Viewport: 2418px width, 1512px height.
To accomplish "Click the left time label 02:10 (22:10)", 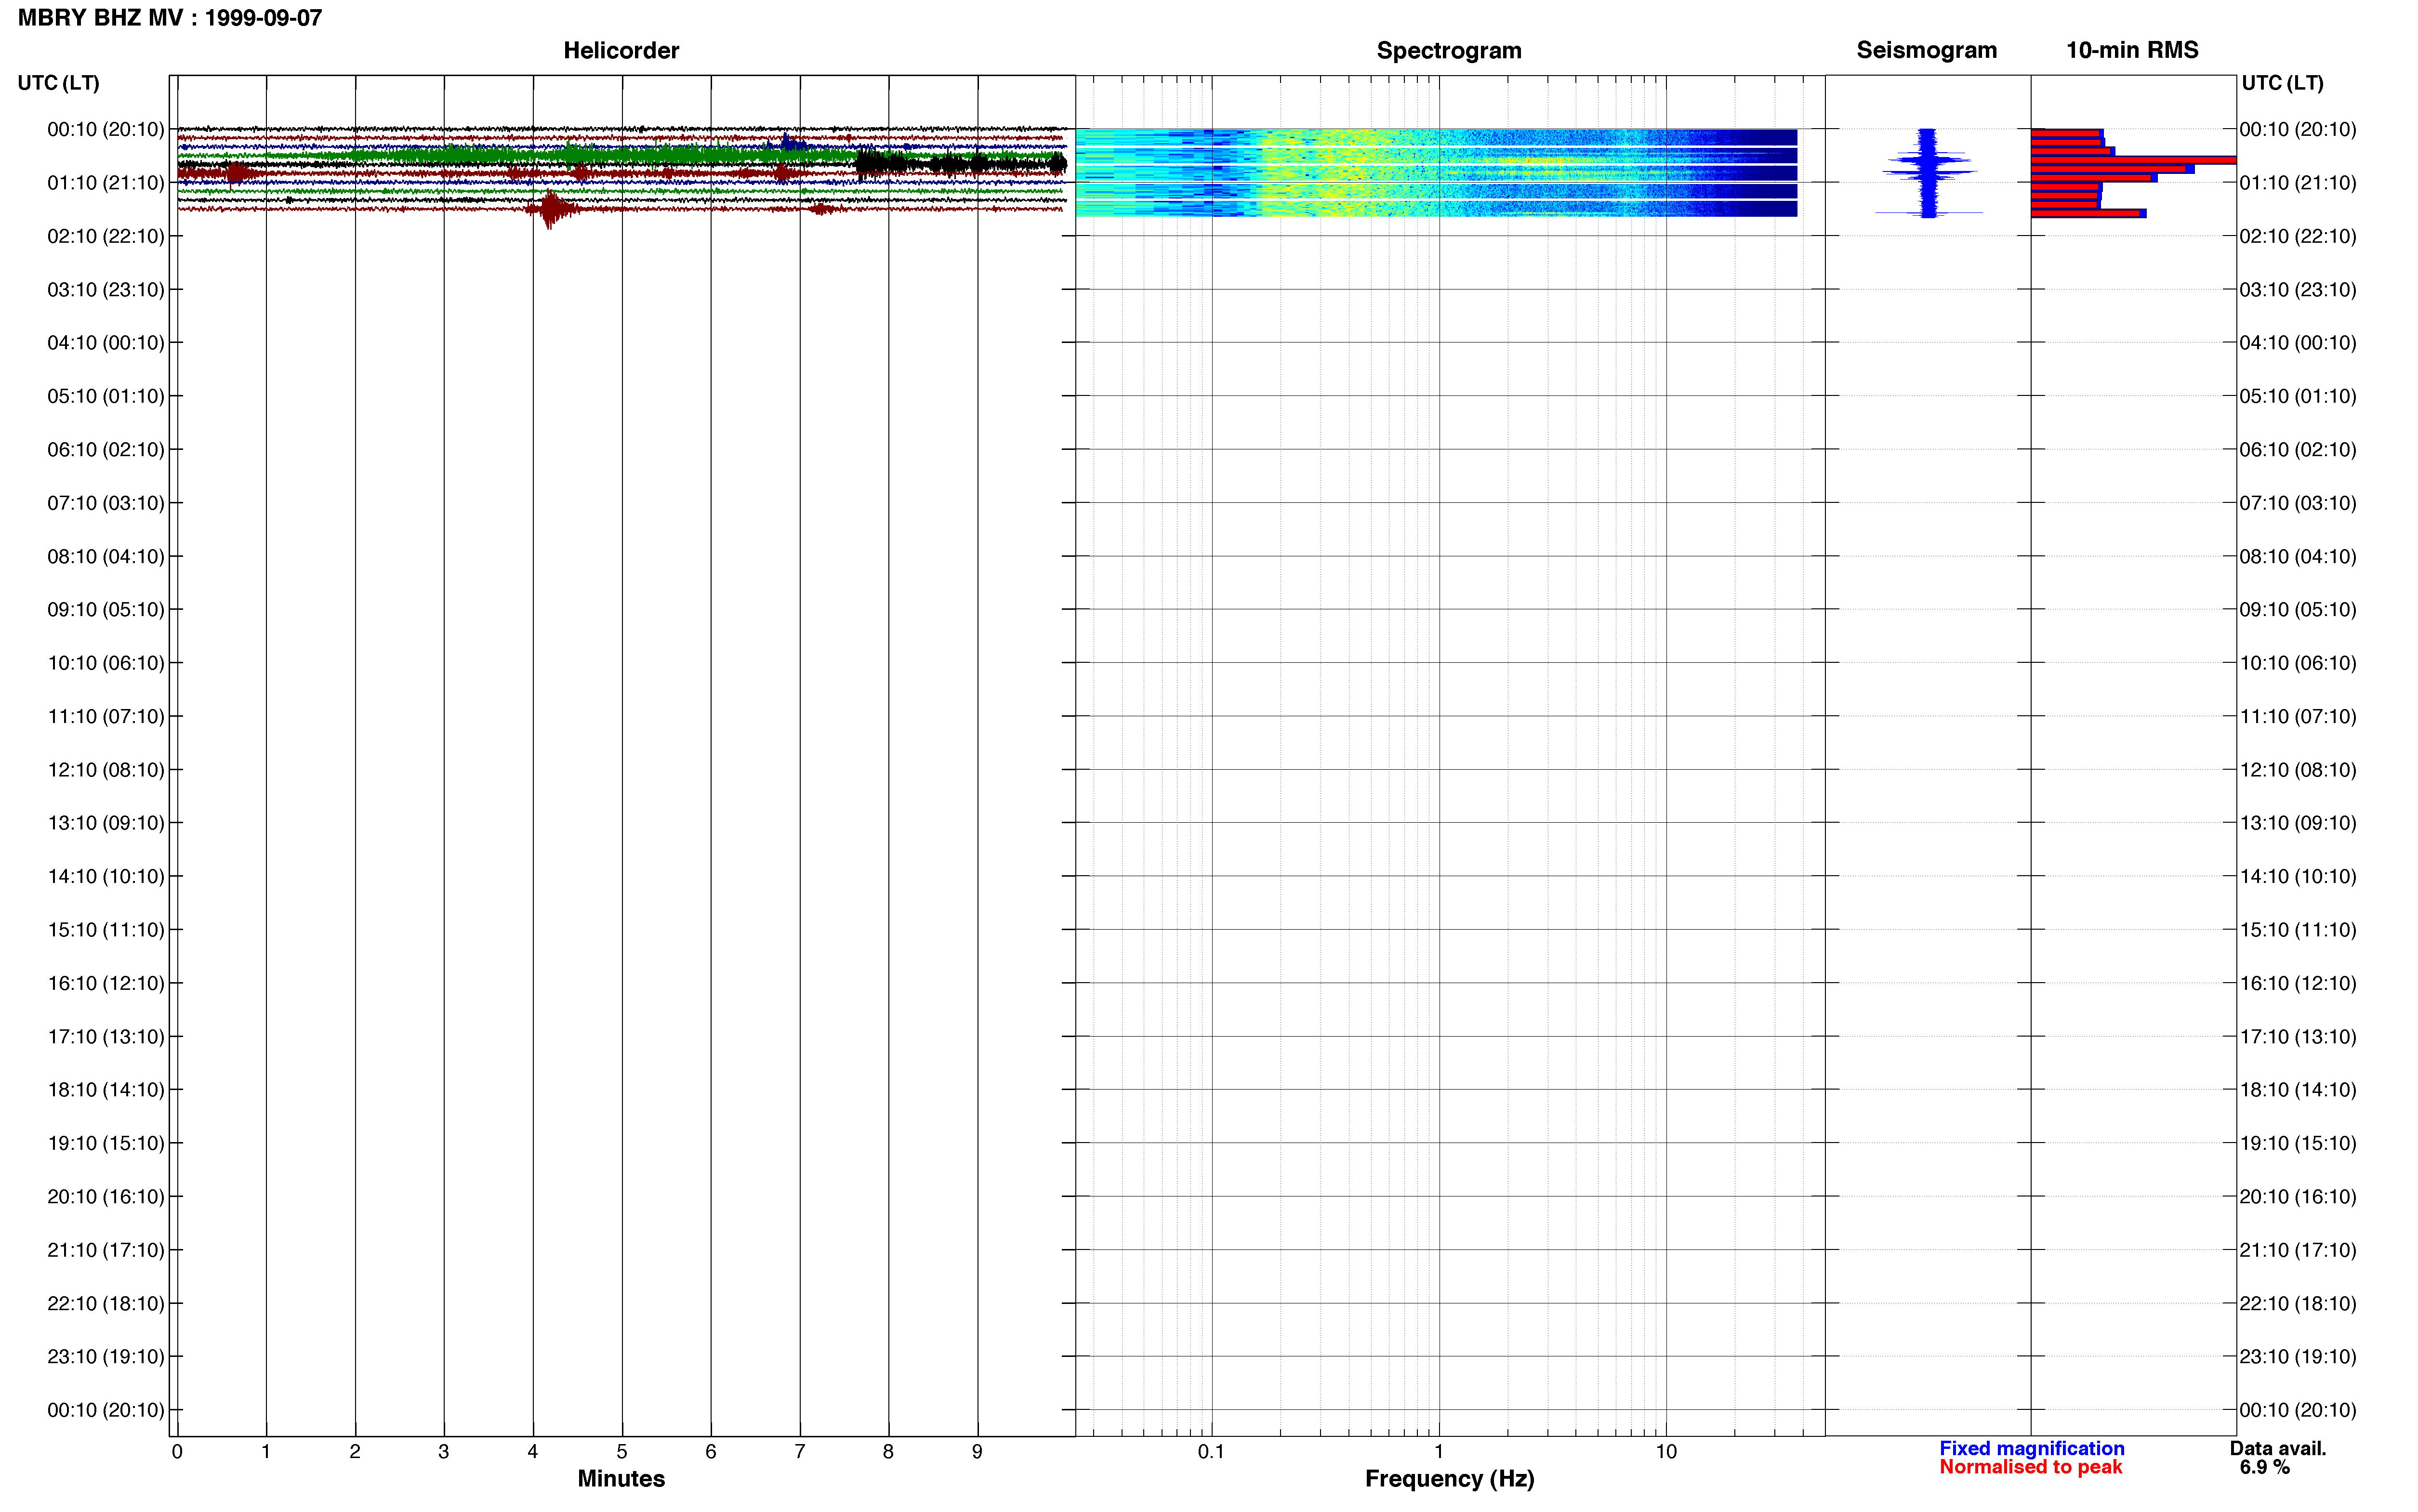I will click(105, 236).
